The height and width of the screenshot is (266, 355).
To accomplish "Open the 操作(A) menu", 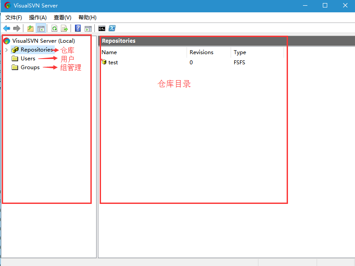I will [38, 18].
